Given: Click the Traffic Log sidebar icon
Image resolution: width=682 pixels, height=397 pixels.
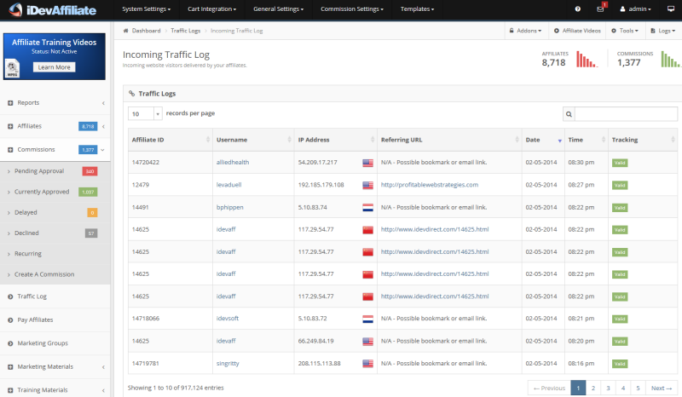Looking at the screenshot, I should coord(10,296).
